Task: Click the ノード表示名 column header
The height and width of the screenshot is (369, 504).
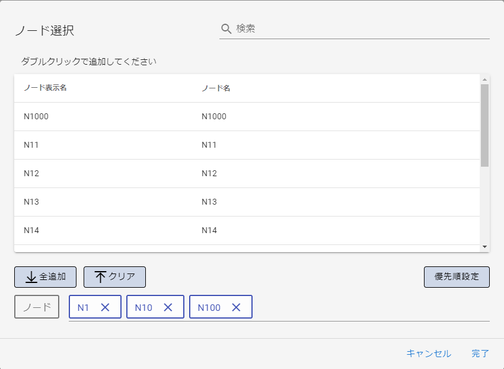Action: click(x=45, y=88)
